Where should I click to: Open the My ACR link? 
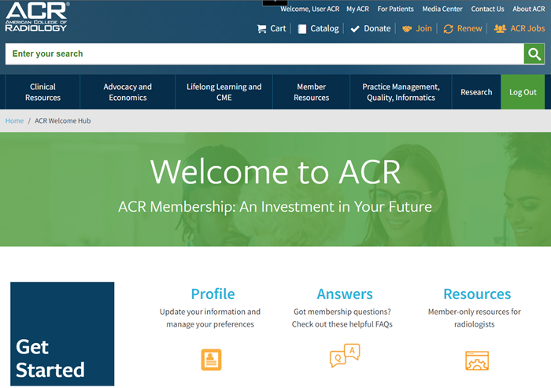click(x=357, y=9)
